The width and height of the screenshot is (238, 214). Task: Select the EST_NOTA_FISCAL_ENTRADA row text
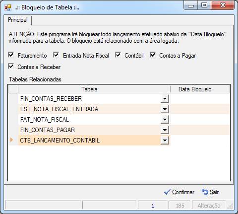59,109
